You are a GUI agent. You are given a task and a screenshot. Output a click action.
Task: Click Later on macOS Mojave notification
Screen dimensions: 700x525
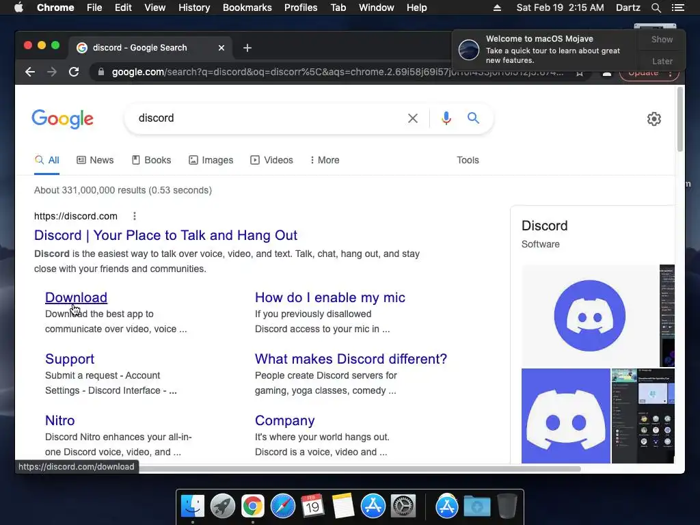pos(662,61)
